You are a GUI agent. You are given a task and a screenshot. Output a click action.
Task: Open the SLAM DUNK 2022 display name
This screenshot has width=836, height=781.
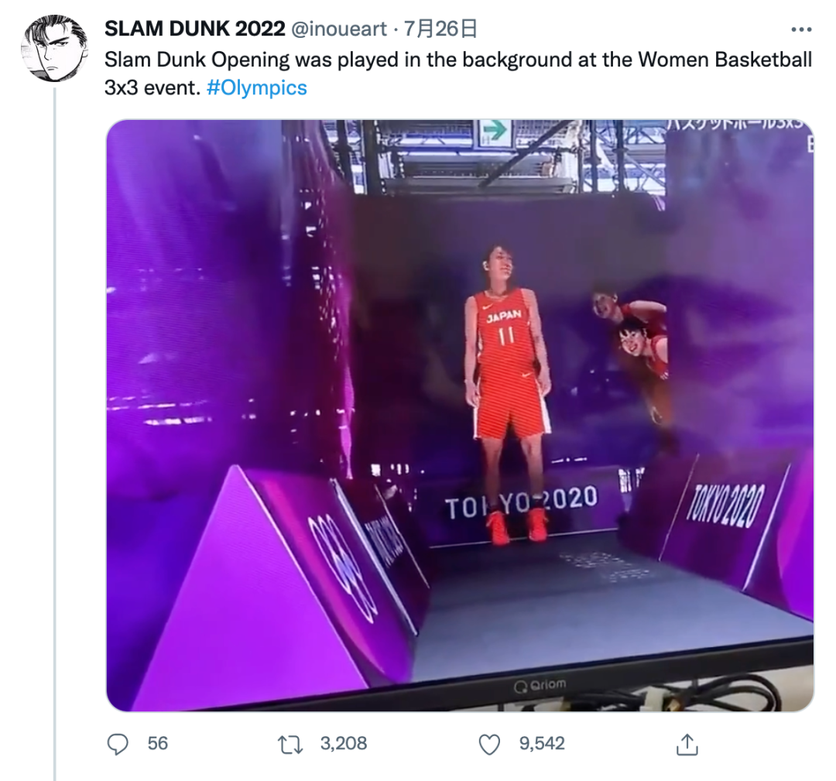coord(194,29)
